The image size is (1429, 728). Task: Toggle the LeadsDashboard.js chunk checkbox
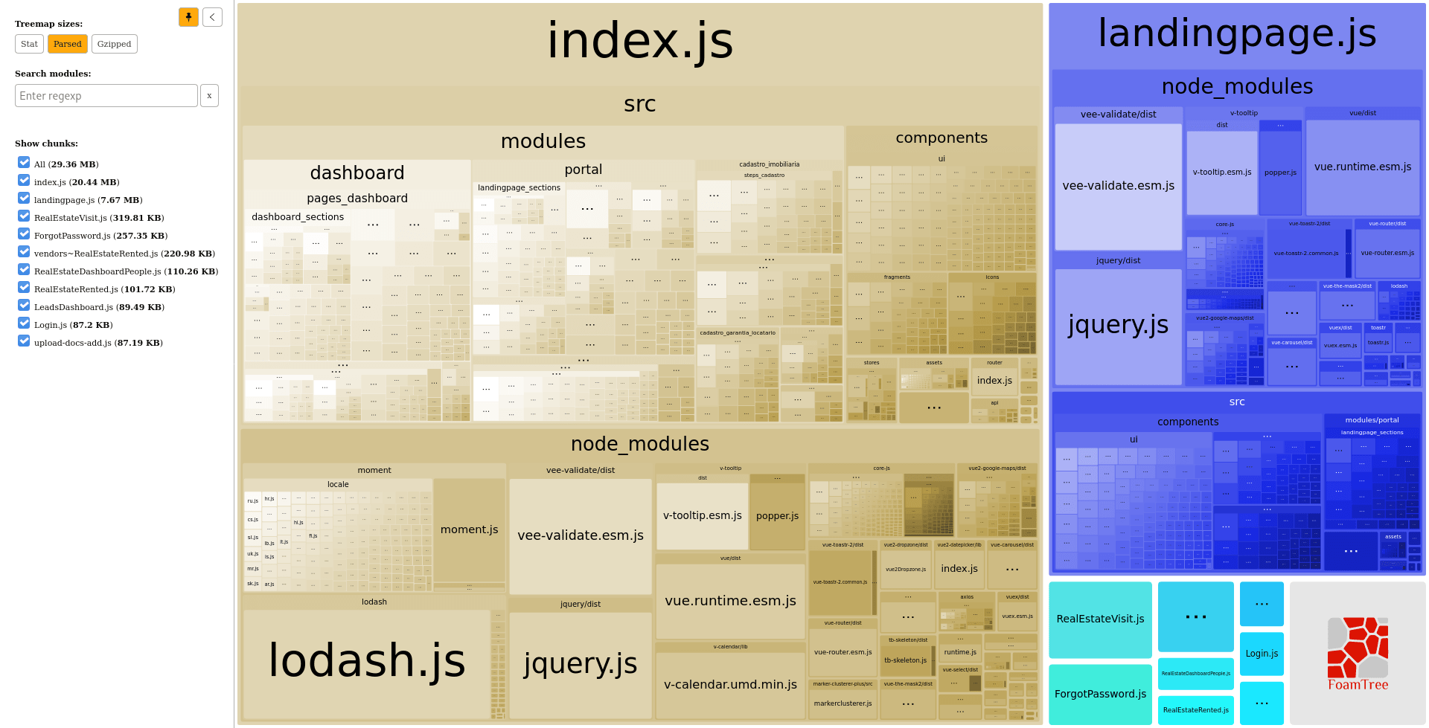tap(24, 306)
